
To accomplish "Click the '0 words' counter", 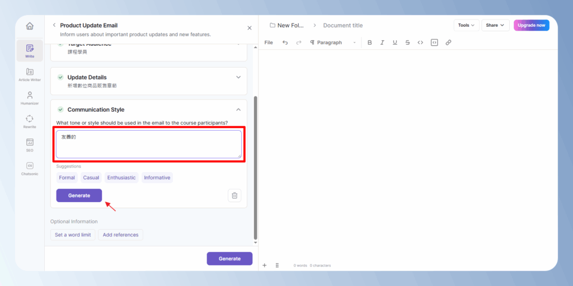I will tap(300, 265).
